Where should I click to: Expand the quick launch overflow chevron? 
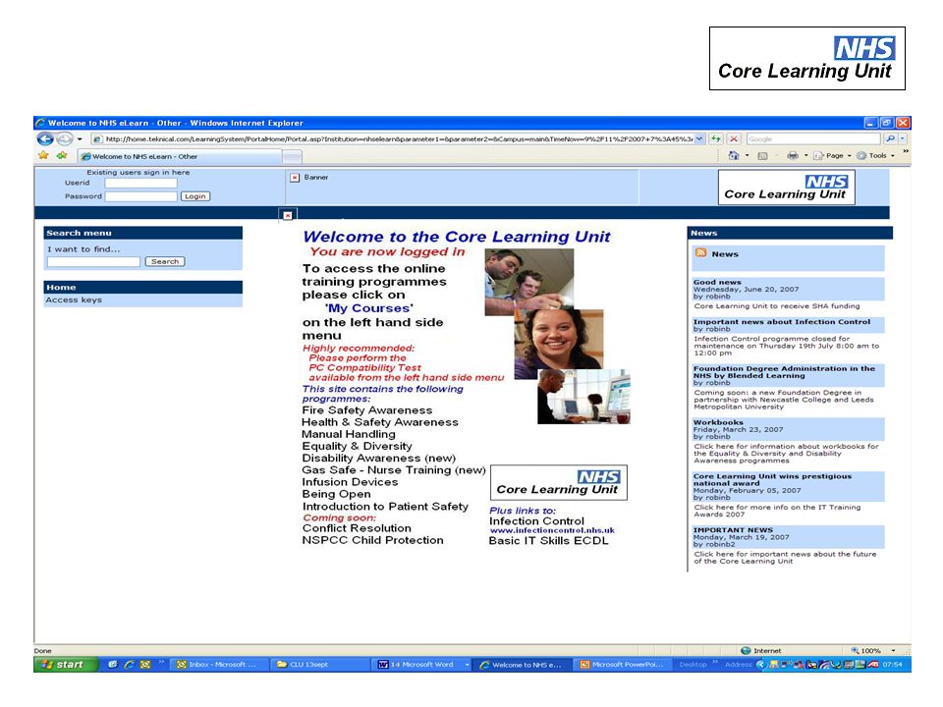161,663
